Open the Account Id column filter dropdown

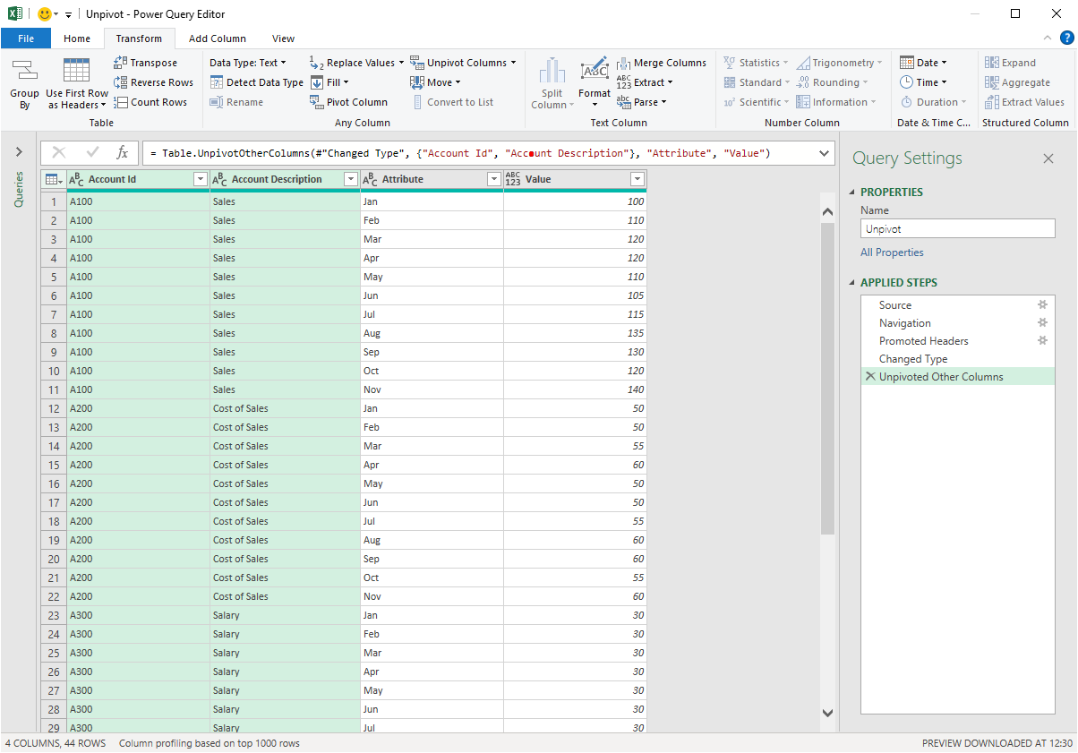201,179
